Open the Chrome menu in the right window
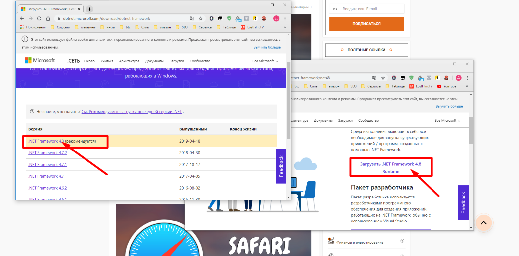The image size is (519, 256). [x=467, y=78]
